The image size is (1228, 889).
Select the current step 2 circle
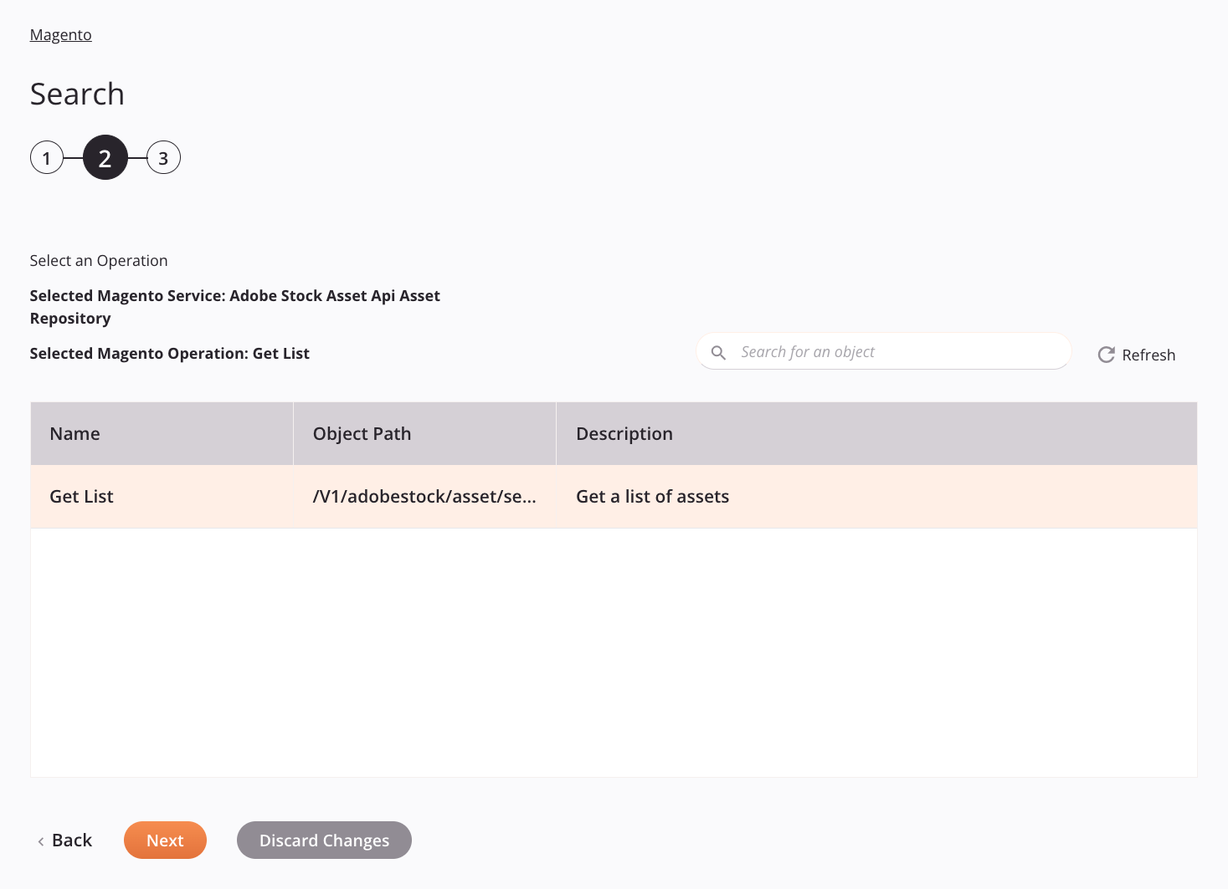click(105, 157)
